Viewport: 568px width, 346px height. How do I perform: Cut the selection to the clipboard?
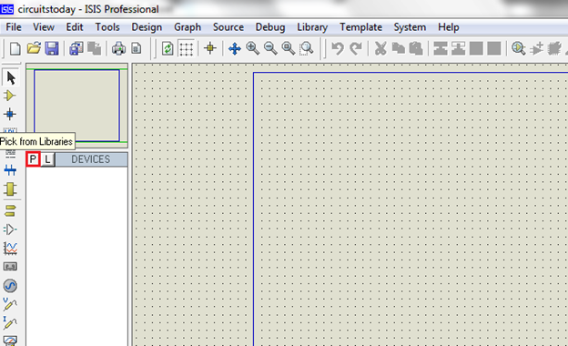point(380,48)
